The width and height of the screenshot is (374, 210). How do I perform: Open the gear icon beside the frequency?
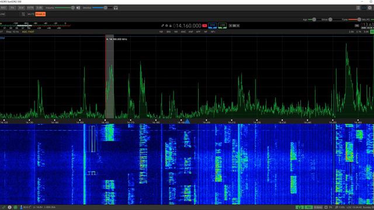[167, 26]
